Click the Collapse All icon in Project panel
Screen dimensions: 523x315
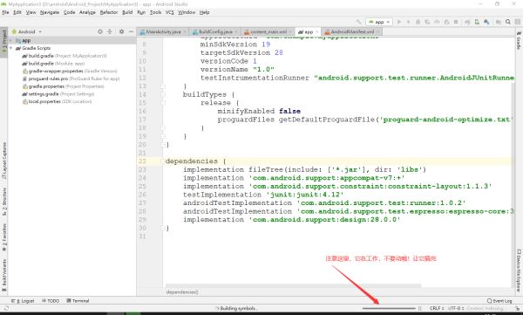click(x=110, y=31)
